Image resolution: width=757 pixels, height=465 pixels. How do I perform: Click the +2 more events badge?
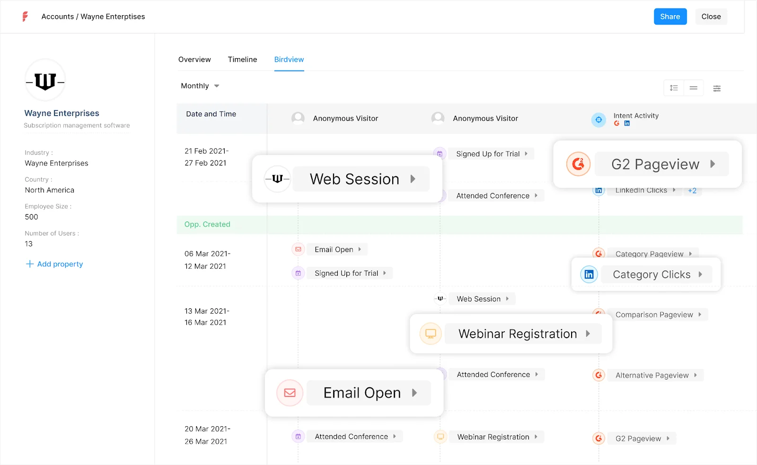coord(692,191)
